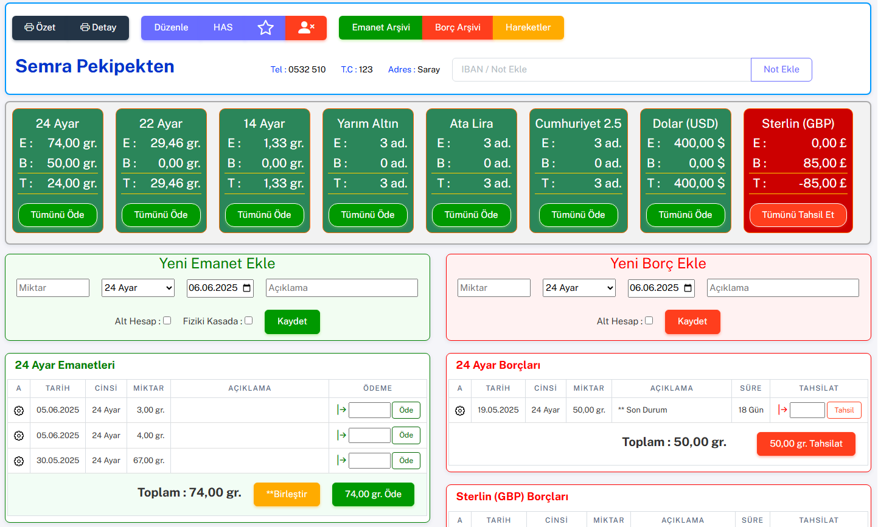Focus the IBAN / Not Ekle input
Screen dimensions: 878x527
pos(601,69)
